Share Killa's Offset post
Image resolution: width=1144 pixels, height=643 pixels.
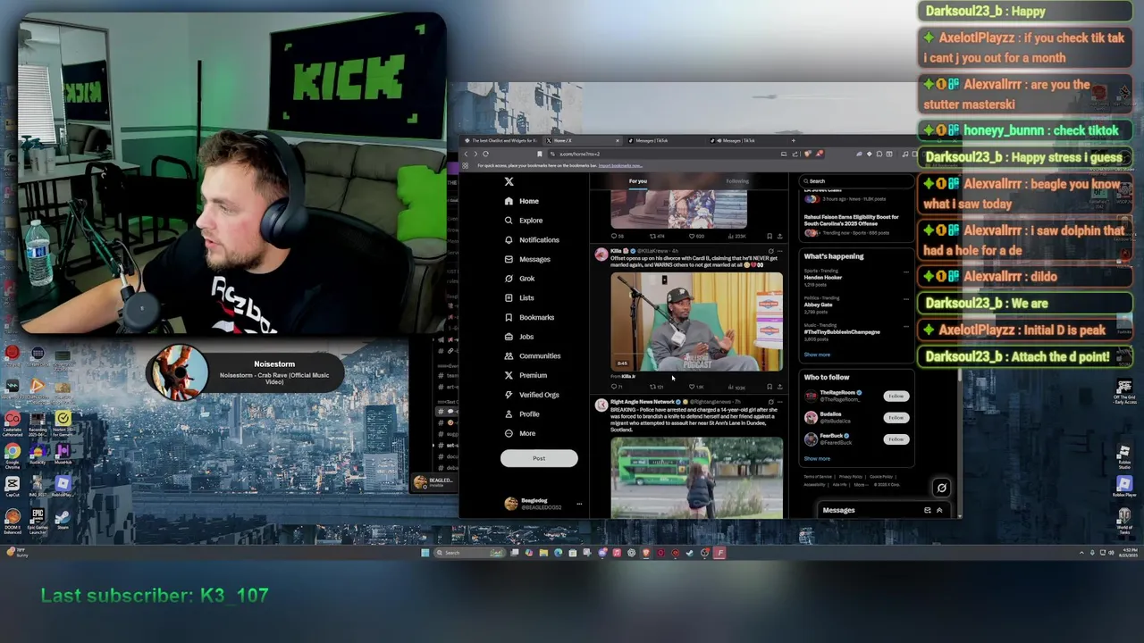[x=780, y=387]
